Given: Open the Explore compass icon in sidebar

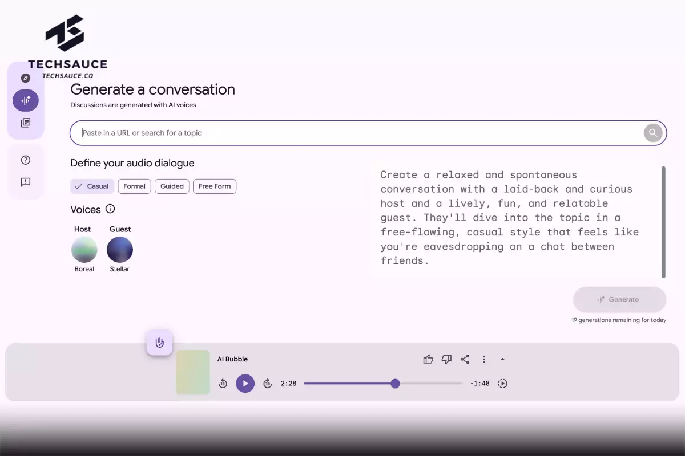Looking at the screenshot, I should (x=25, y=78).
